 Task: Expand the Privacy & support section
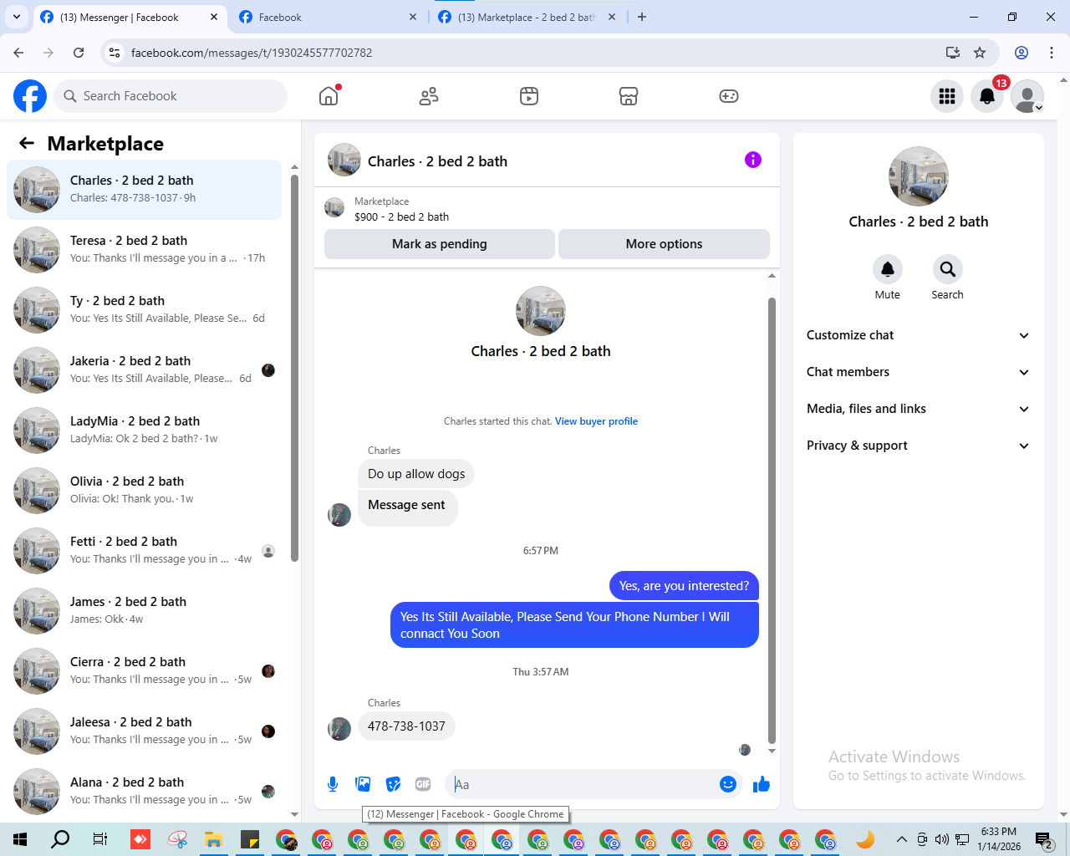pyautogui.click(x=918, y=446)
